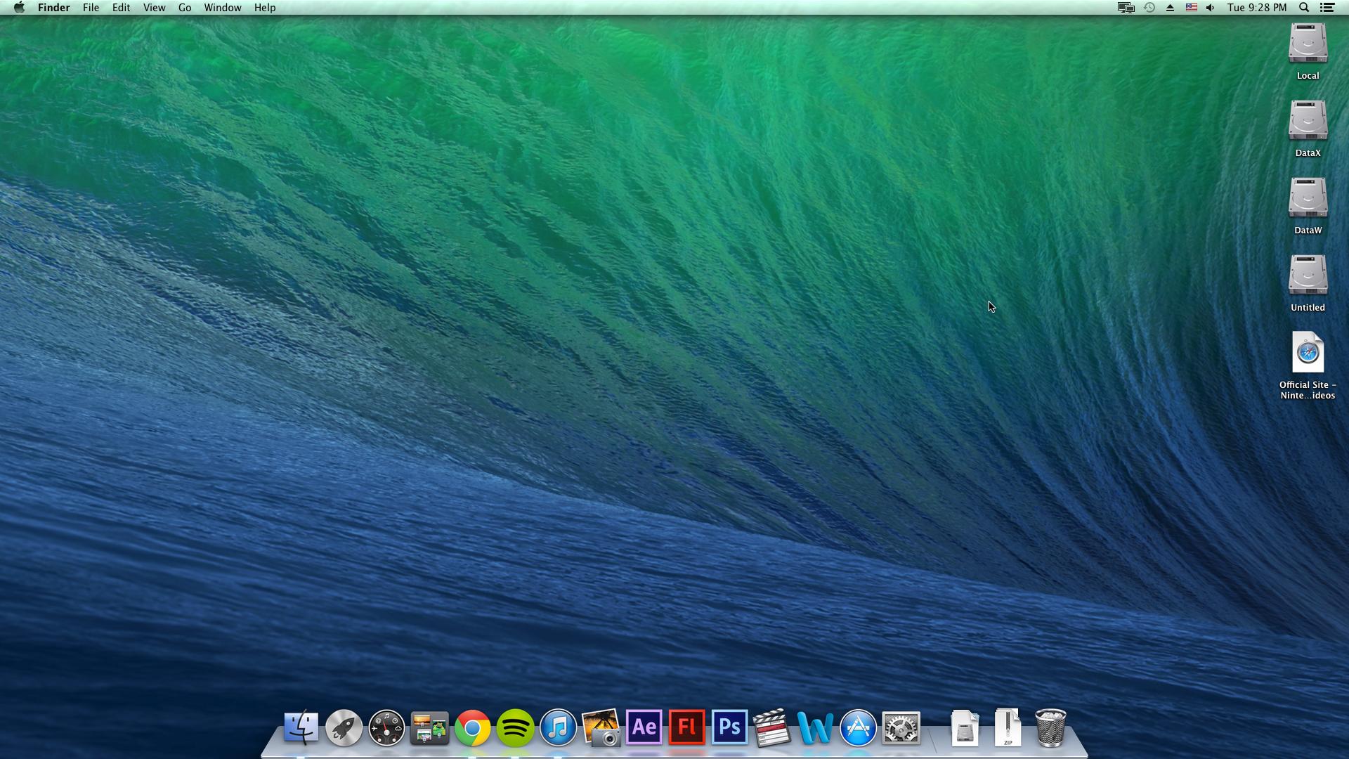The image size is (1349, 759).
Task: Launch Adobe After Effects from Dock
Action: [644, 727]
